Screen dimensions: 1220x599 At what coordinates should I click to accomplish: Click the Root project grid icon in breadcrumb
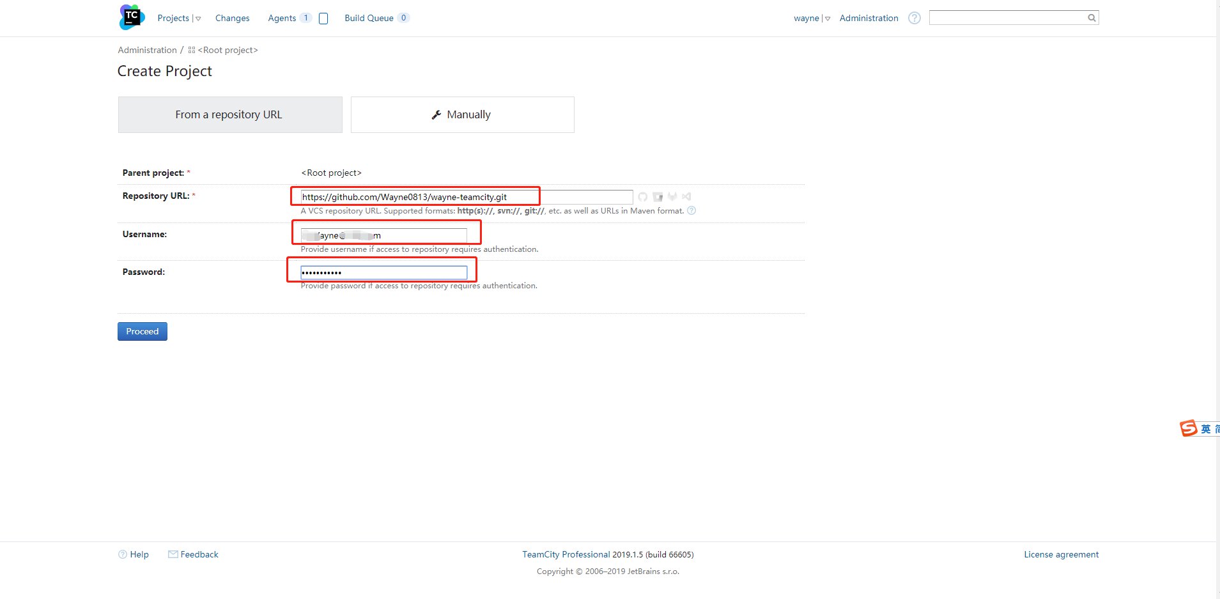coord(192,50)
